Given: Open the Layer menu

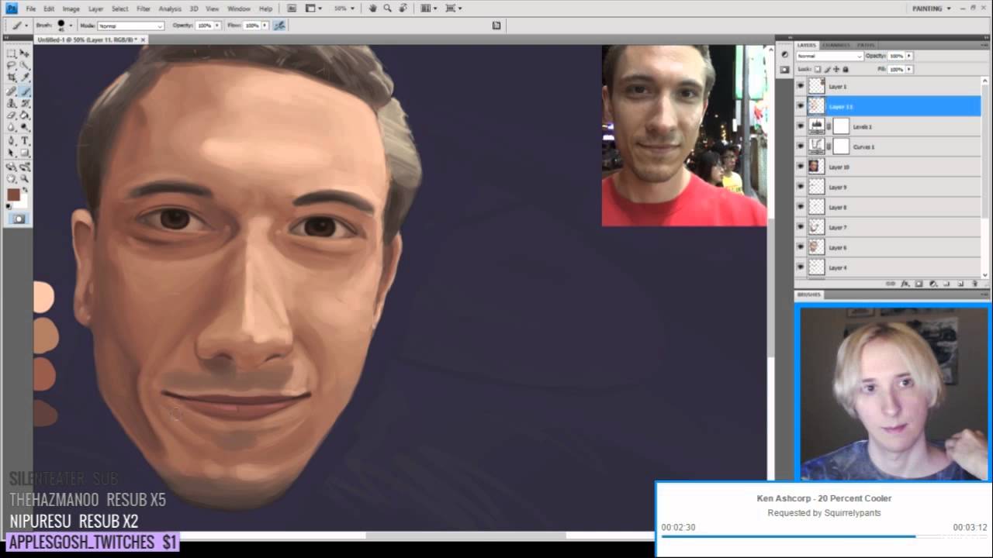Looking at the screenshot, I should click(95, 9).
